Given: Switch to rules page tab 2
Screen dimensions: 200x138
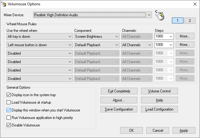Looking at the screenshot, I should (x=189, y=21).
